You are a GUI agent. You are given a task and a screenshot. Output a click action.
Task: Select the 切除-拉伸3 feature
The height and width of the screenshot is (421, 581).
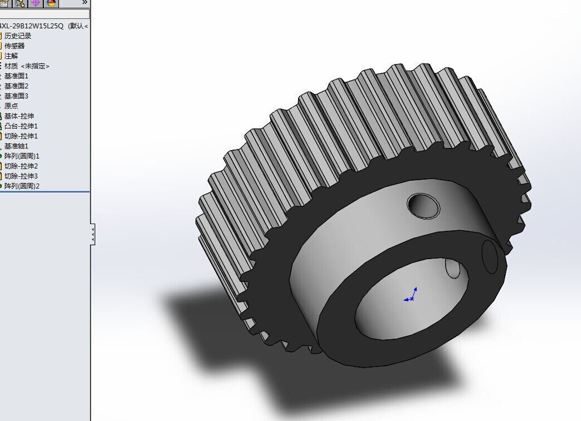tap(21, 176)
